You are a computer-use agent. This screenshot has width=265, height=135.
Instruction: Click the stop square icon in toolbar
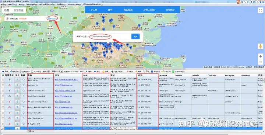[95, 72]
